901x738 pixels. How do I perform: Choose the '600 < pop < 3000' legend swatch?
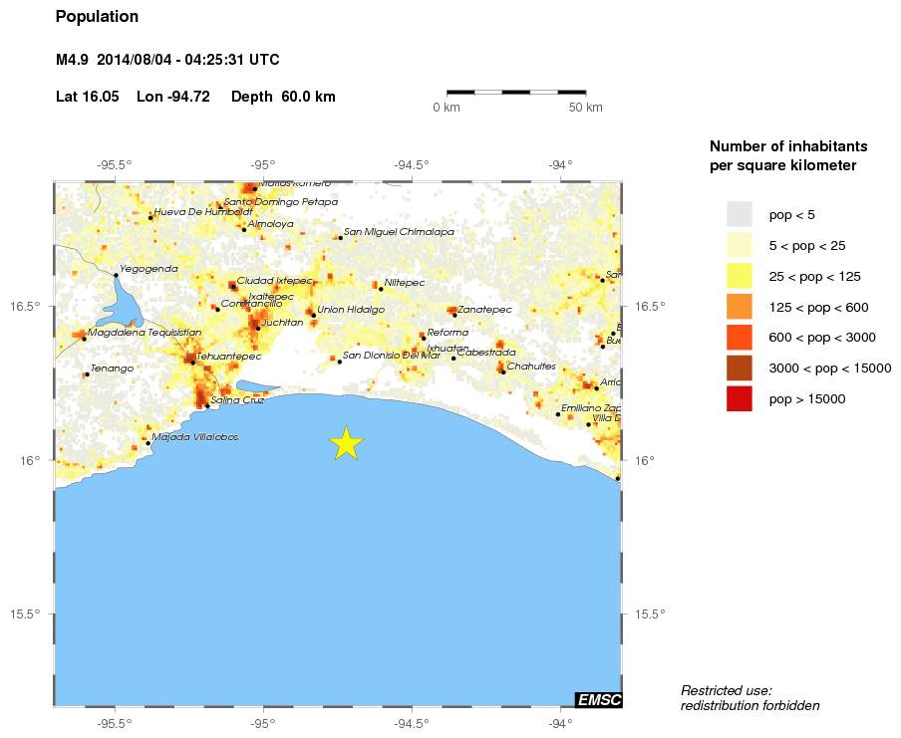point(739,338)
